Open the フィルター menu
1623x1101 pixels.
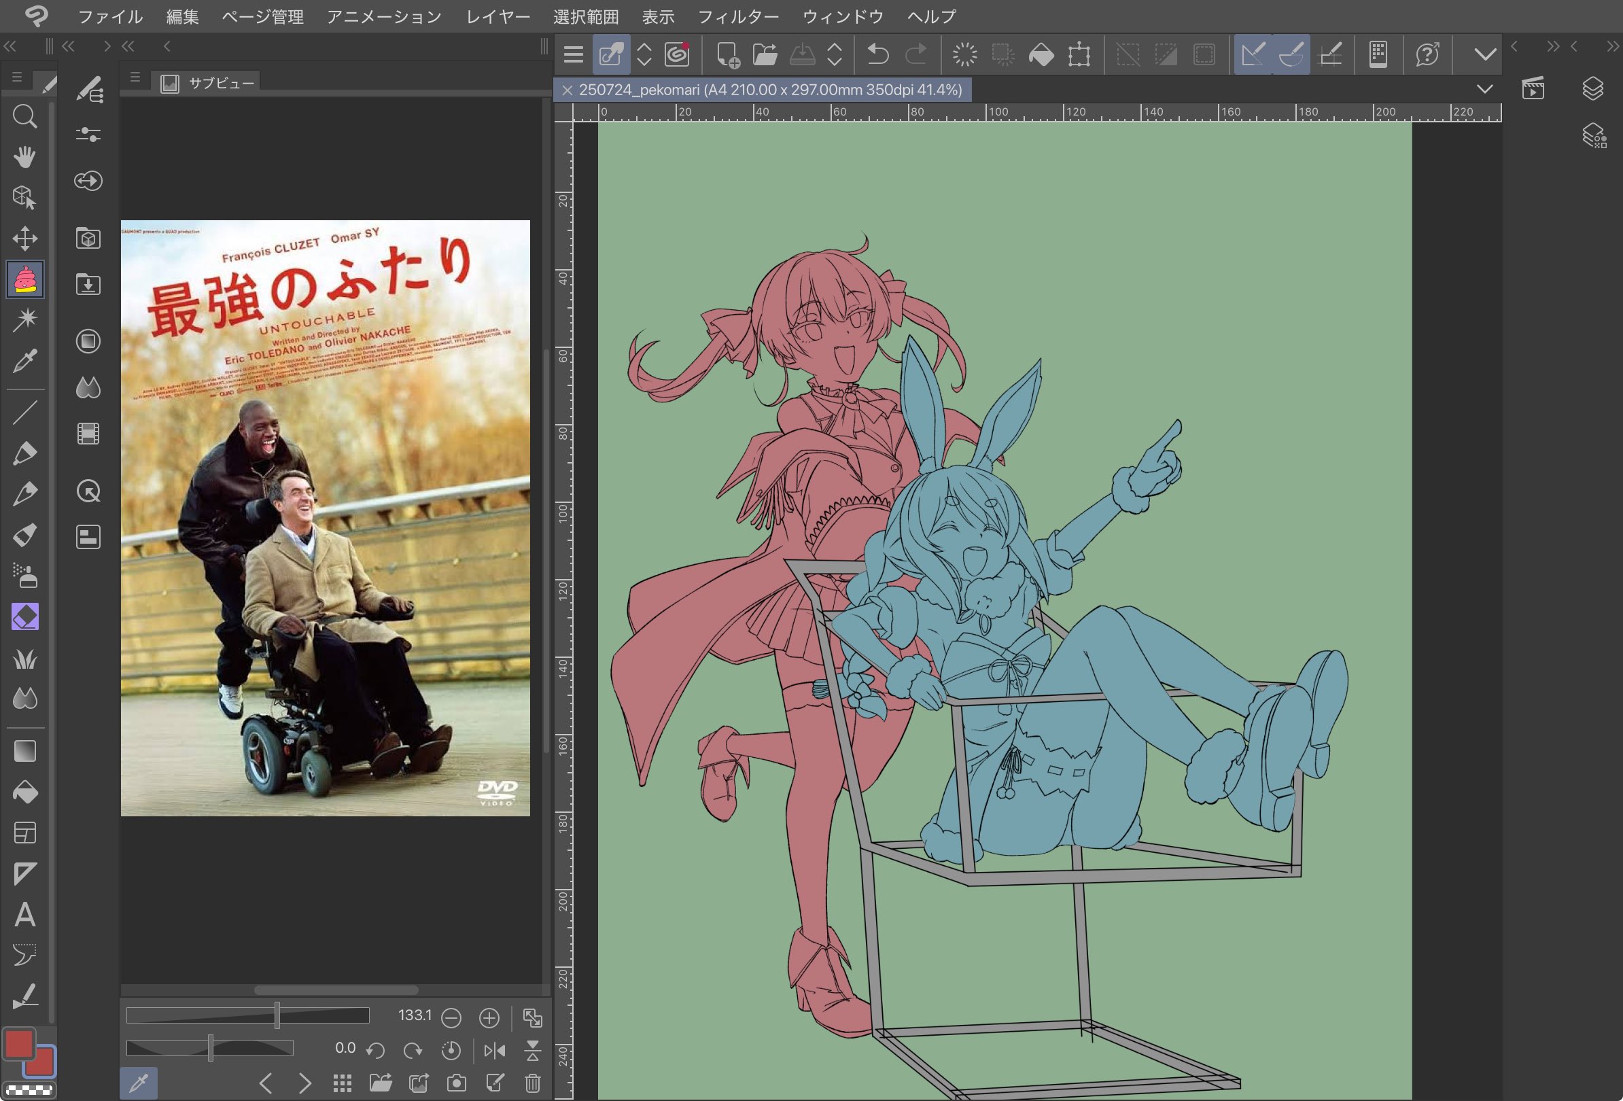pos(738,16)
